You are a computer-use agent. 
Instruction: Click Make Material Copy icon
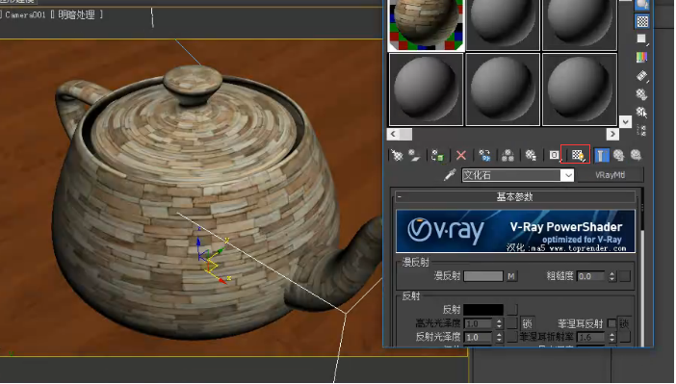(x=484, y=155)
